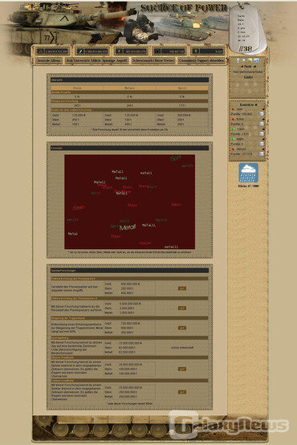Click the mail icon beside Punkte 2.670
The height and width of the screenshot is (445, 297).
tap(261, 133)
